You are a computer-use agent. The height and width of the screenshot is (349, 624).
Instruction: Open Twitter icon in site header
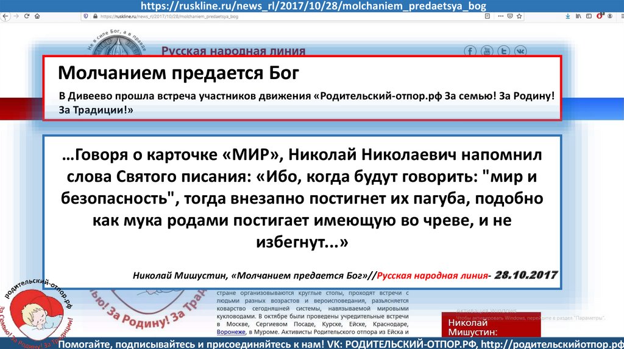coord(503,51)
